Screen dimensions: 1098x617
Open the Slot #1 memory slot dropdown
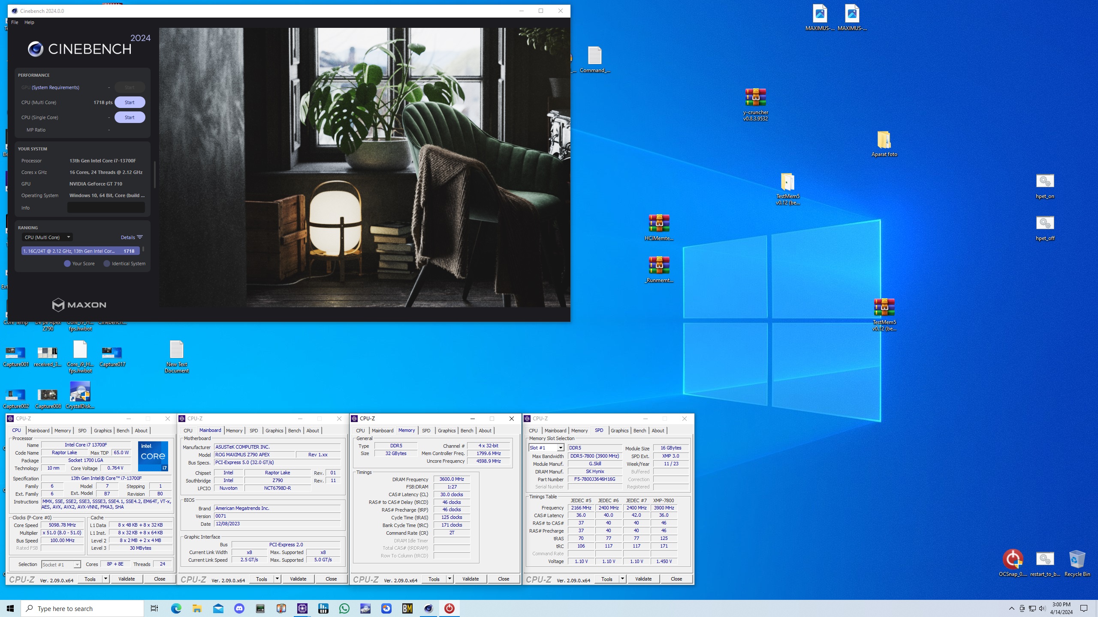pyautogui.click(x=546, y=448)
